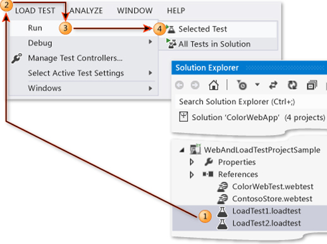327x244 pixels.
Task: Open the ANALYZE menu
Action: [x=86, y=11]
